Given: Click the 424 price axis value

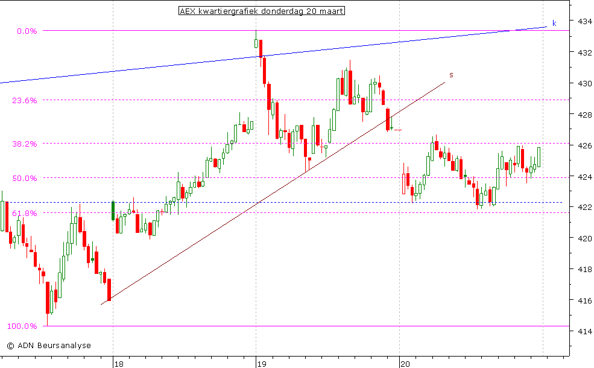Looking at the screenshot, I should [x=584, y=177].
